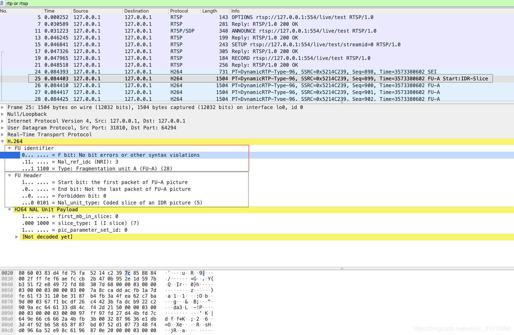Image resolution: width=514 pixels, height=335 pixels.
Task: Click the ASCII text 'd·f·f*K·' in bytes pane
Action: click(176, 319)
